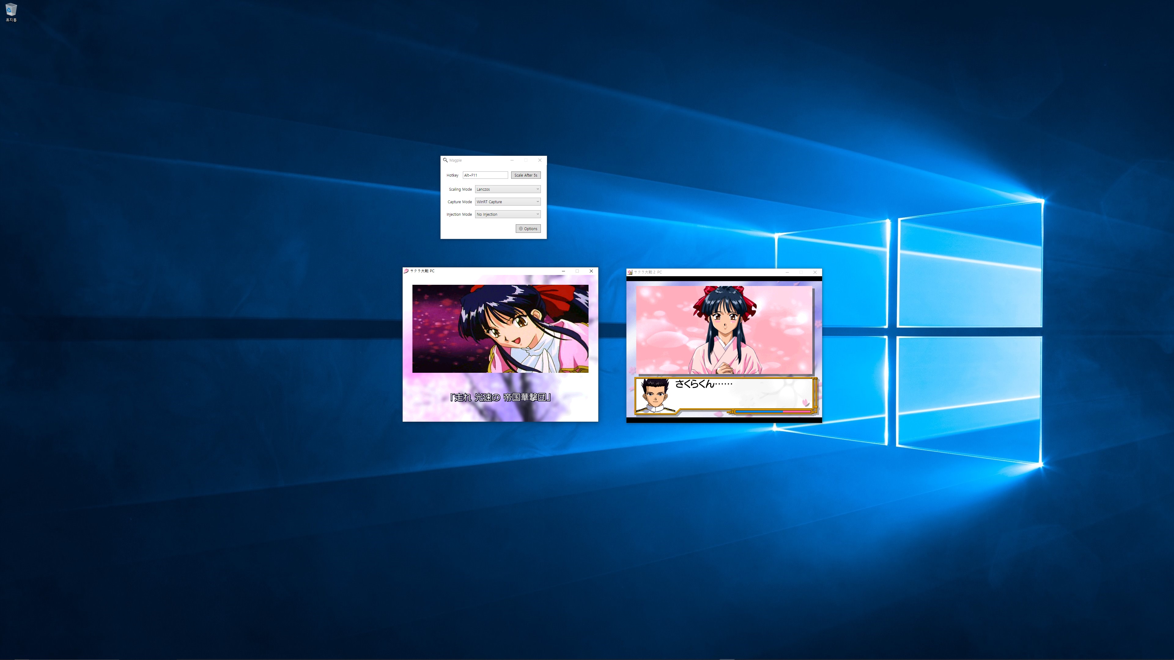Click the blue and red gauge bar under the dialogue

(x=773, y=411)
